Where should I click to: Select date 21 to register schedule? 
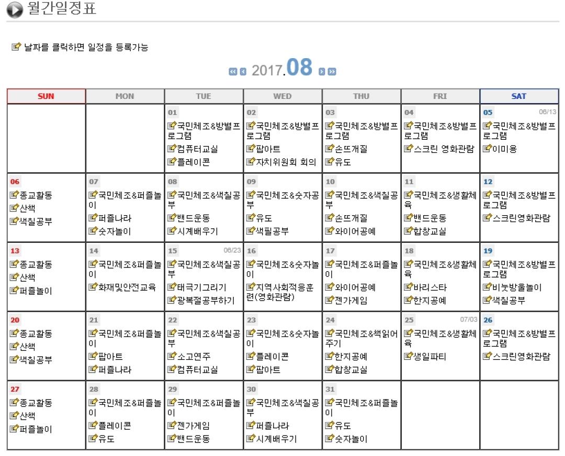[94, 320]
